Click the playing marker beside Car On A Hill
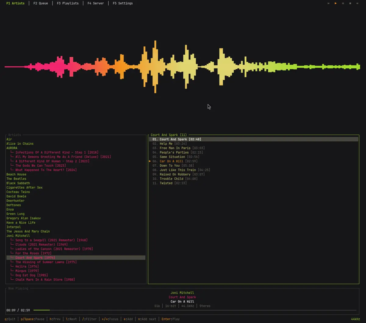Image resolution: width=366 pixels, height=323 pixels. [x=150, y=161]
